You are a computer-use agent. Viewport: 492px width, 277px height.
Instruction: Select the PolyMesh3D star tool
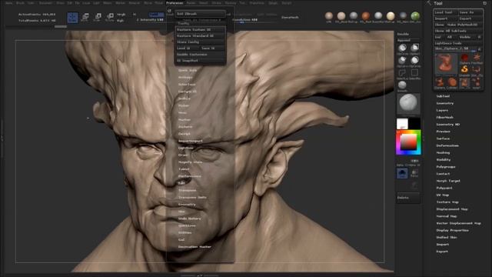[x=477, y=58]
